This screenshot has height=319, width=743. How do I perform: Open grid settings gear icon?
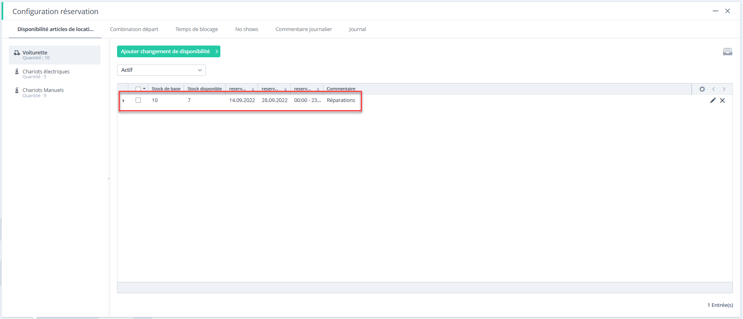coord(702,89)
